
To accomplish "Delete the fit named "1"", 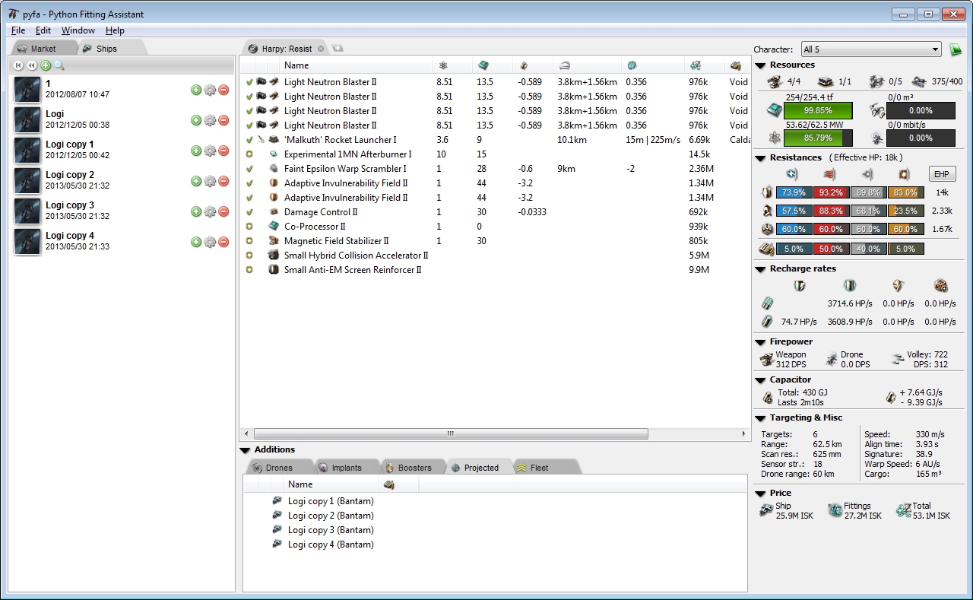I will pos(223,90).
